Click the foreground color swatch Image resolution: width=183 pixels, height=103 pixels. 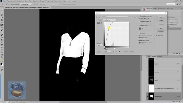[1, 64]
